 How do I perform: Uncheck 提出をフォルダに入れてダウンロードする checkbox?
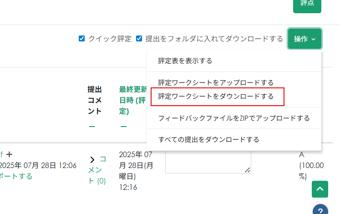point(139,39)
